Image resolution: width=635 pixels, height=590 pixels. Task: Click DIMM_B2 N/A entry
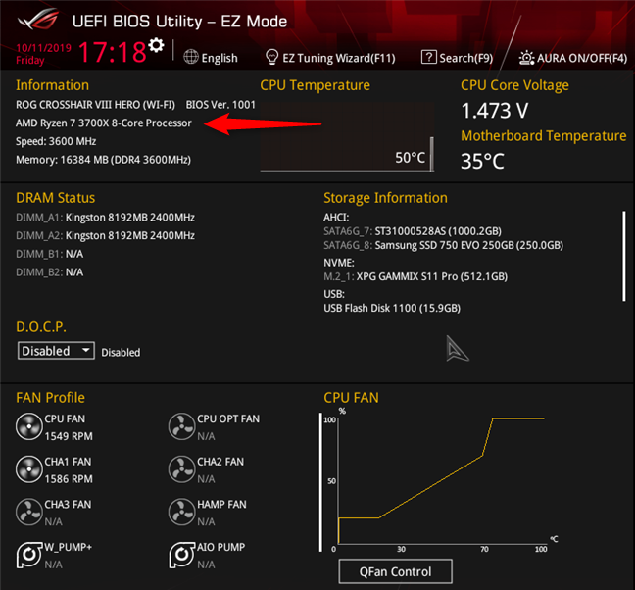(49, 272)
